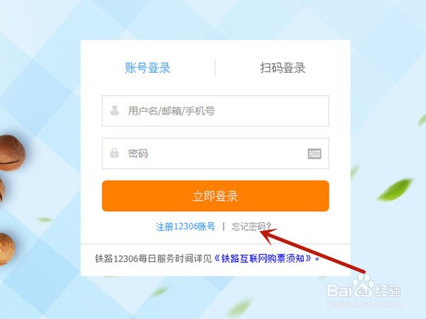Click the large green leaf right of panel

click(x=395, y=189)
